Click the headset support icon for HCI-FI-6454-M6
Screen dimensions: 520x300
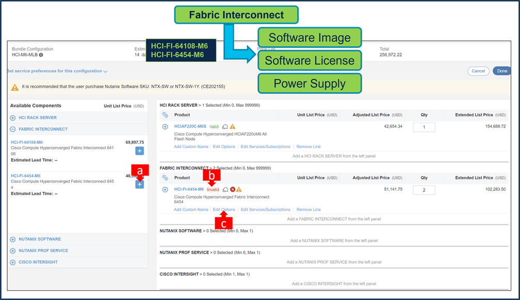[225, 189]
